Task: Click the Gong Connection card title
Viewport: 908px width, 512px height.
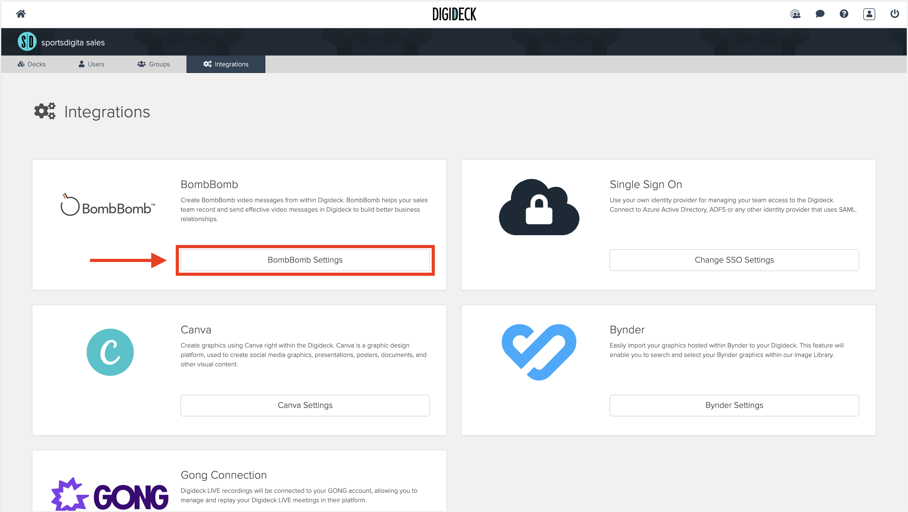Action: (x=224, y=475)
